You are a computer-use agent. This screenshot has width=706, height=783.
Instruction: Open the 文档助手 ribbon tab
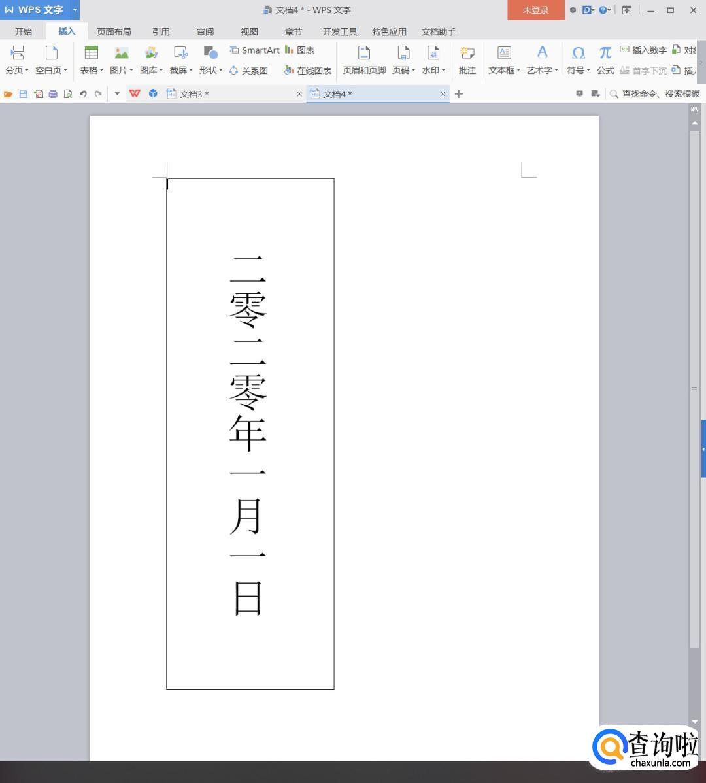pos(439,32)
